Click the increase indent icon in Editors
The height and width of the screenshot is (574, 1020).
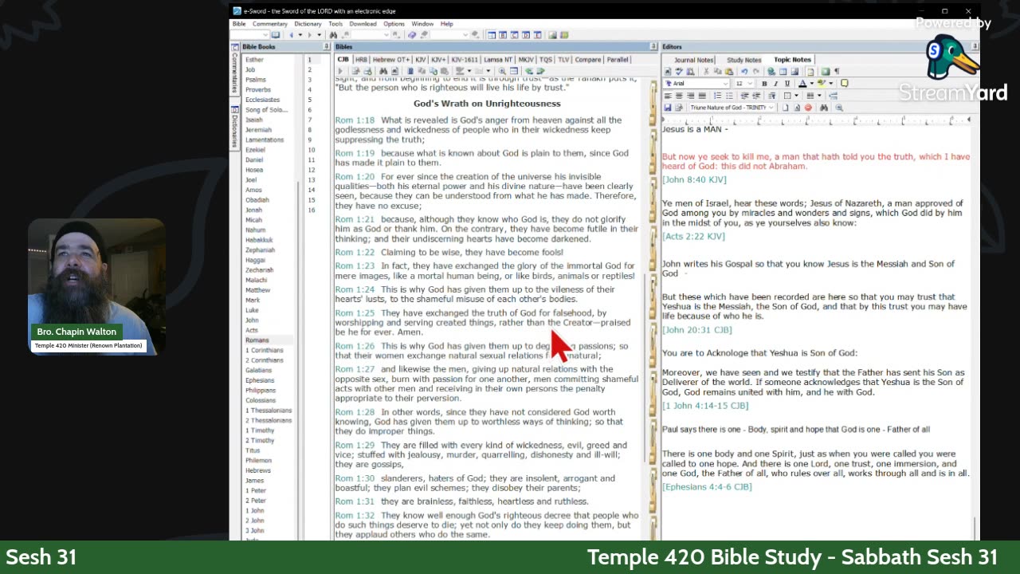pyautogui.click(x=756, y=96)
